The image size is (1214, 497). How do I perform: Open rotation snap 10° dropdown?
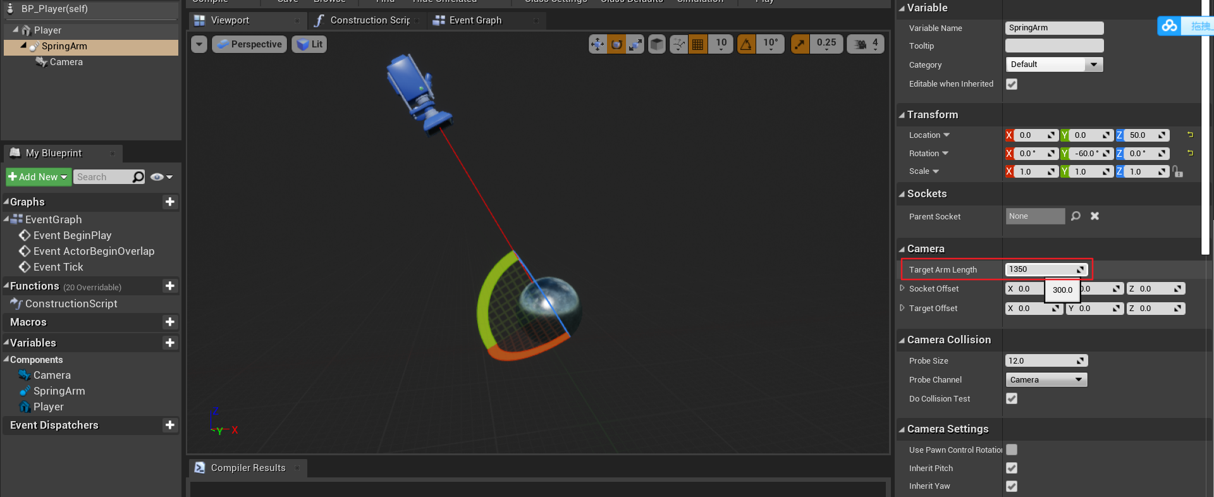pyautogui.click(x=770, y=44)
